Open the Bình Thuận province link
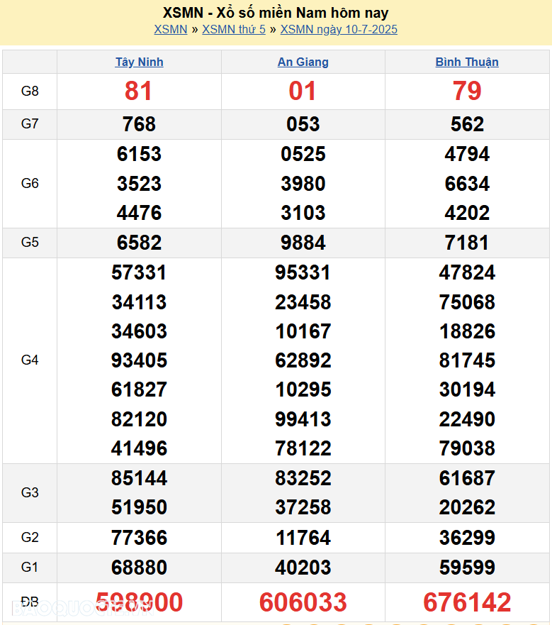The image size is (552, 625). coord(467,62)
